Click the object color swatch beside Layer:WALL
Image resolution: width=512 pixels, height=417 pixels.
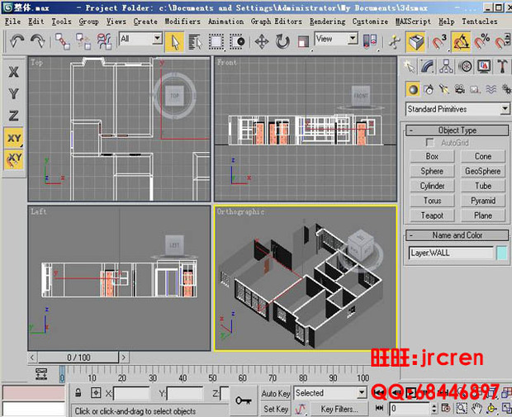(502, 254)
